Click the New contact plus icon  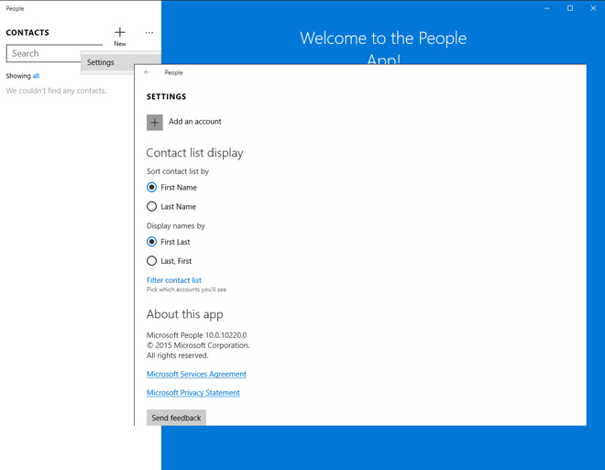pos(120,32)
